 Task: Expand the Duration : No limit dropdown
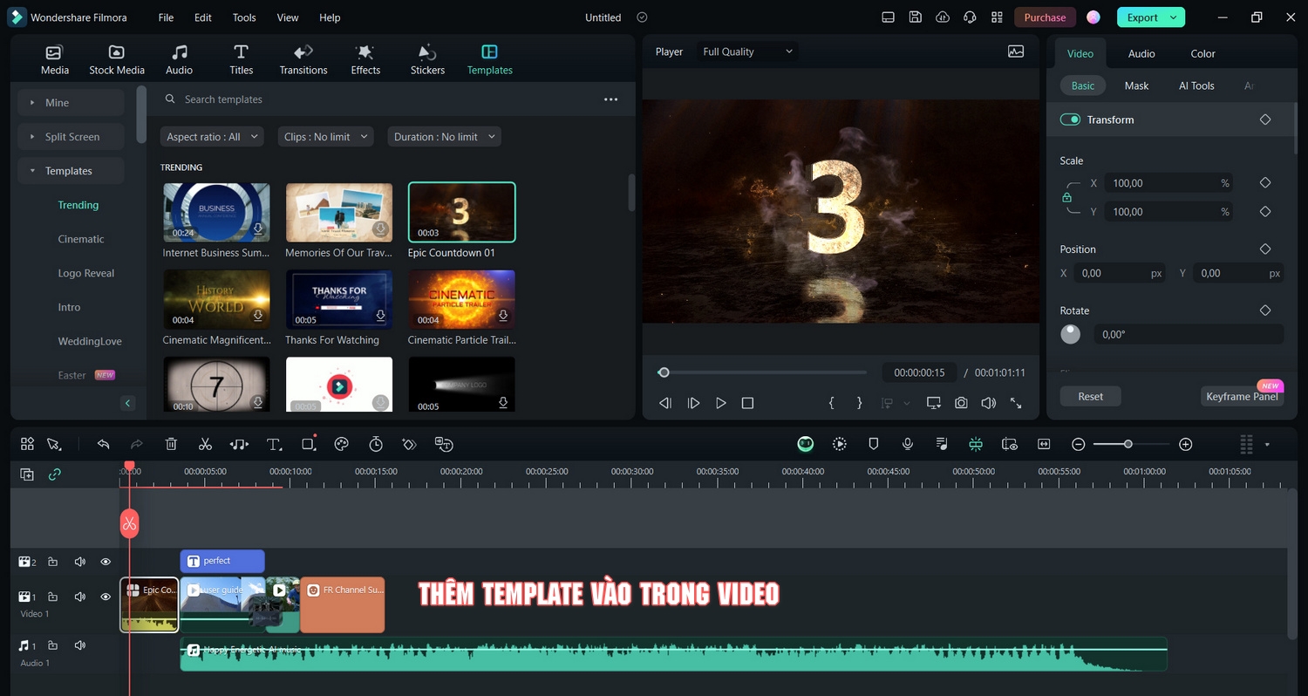pos(443,136)
